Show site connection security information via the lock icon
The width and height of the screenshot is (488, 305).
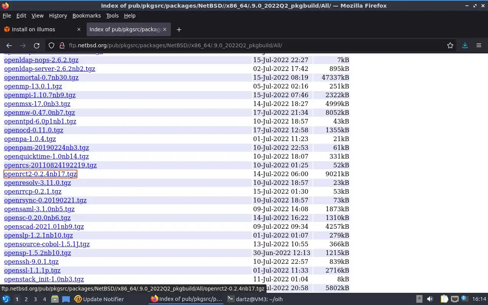[62, 45]
